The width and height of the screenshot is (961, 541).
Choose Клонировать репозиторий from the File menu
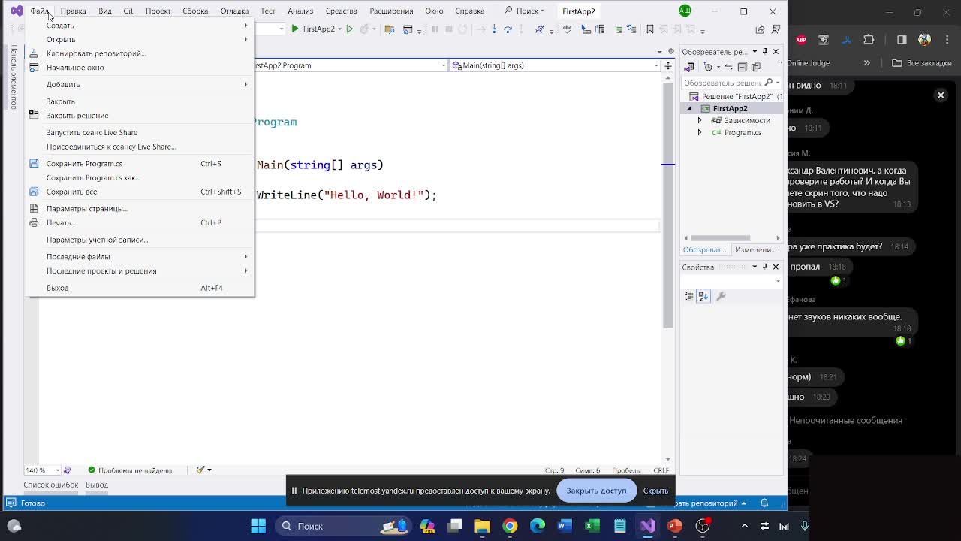(140, 53)
